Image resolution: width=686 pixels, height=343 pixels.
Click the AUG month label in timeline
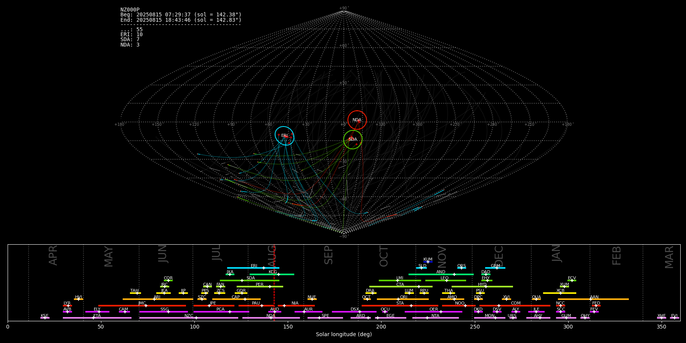[x=272, y=256]
